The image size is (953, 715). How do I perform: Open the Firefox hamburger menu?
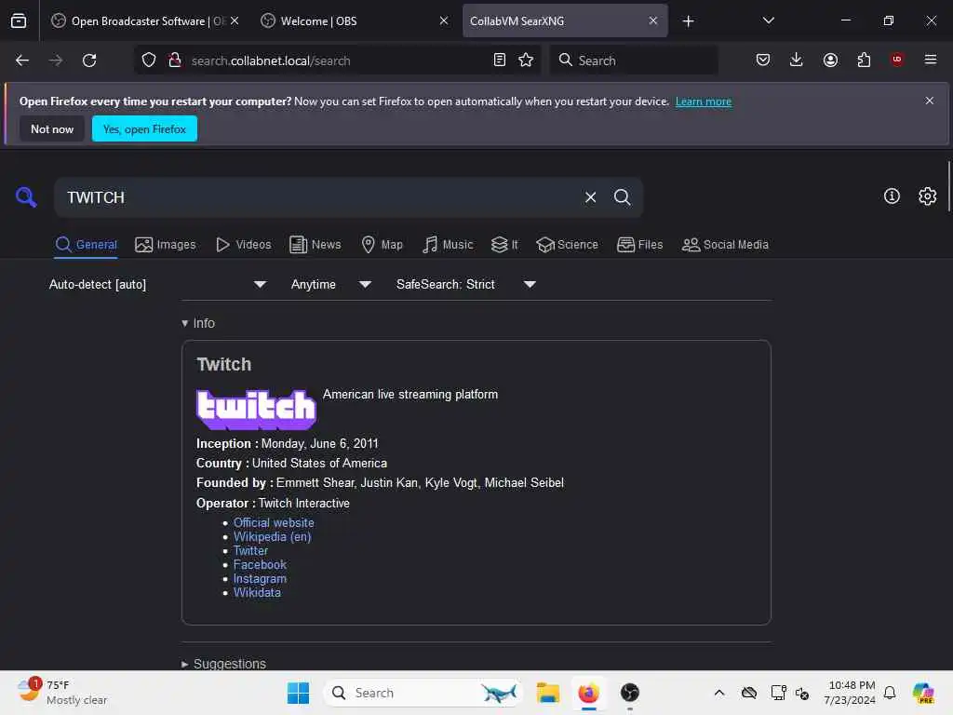[931, 60]
